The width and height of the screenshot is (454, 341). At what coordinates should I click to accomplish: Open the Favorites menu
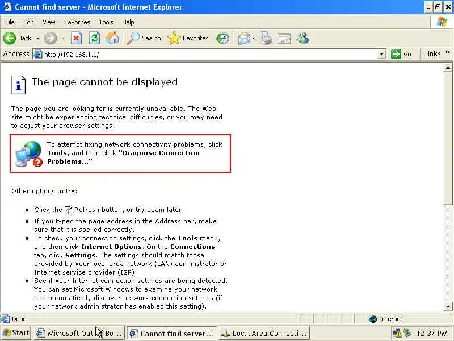tap(77, 22)
